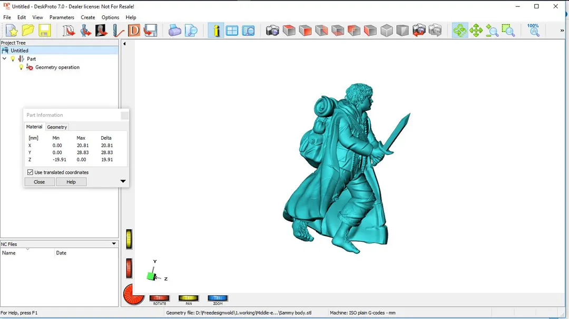Click the printer icon in the toolbar
This screenshot has height=319, width=569.
(x=174, y=30)
